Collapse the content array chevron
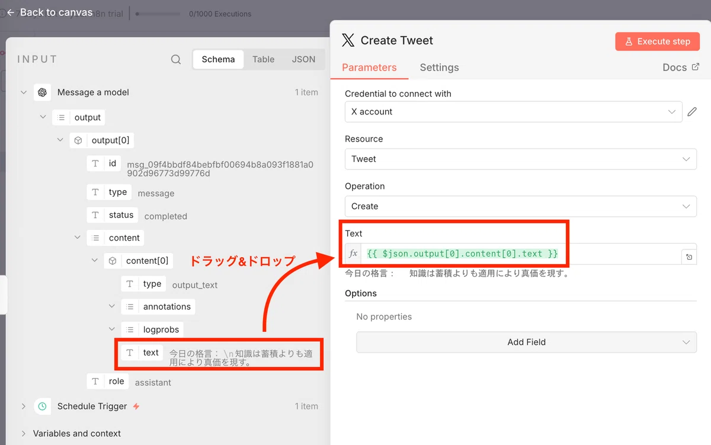The height and width of the screenshot is (445, 711). click(77, 238)
